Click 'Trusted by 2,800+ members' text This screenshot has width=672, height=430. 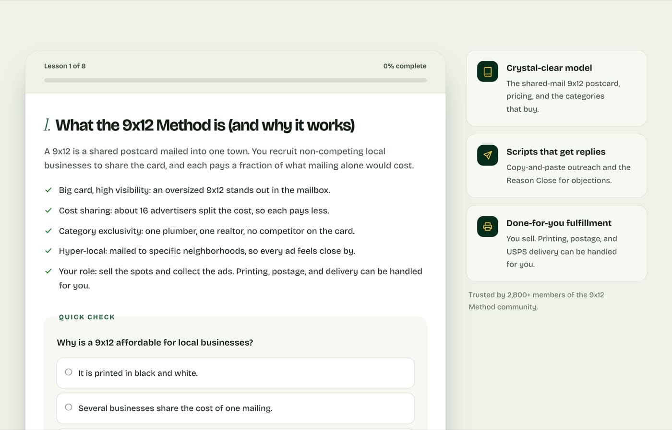[x=536, y=301]
